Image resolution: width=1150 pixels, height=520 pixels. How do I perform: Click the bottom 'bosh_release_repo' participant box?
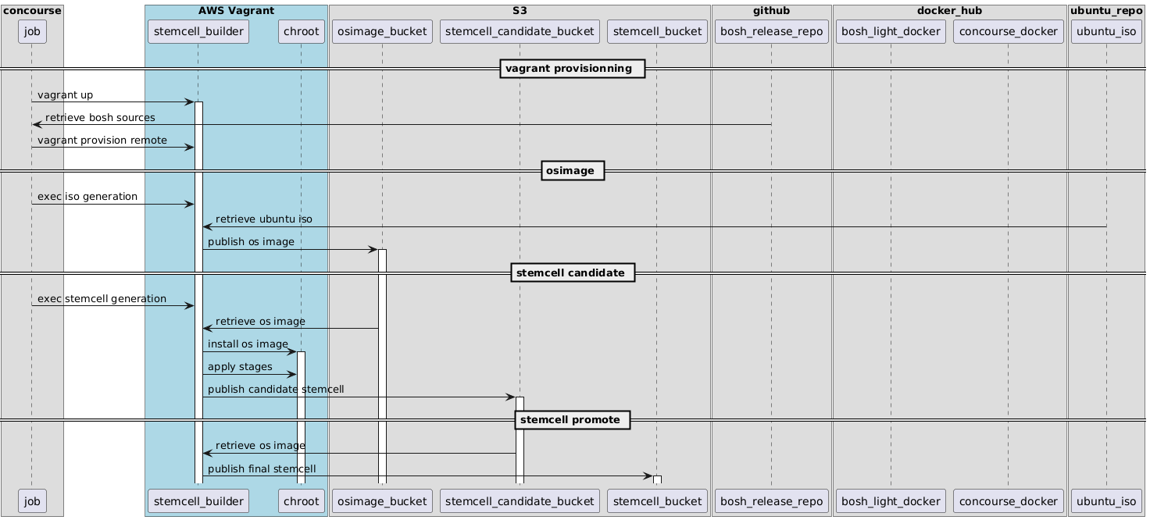tap(772, 501)
